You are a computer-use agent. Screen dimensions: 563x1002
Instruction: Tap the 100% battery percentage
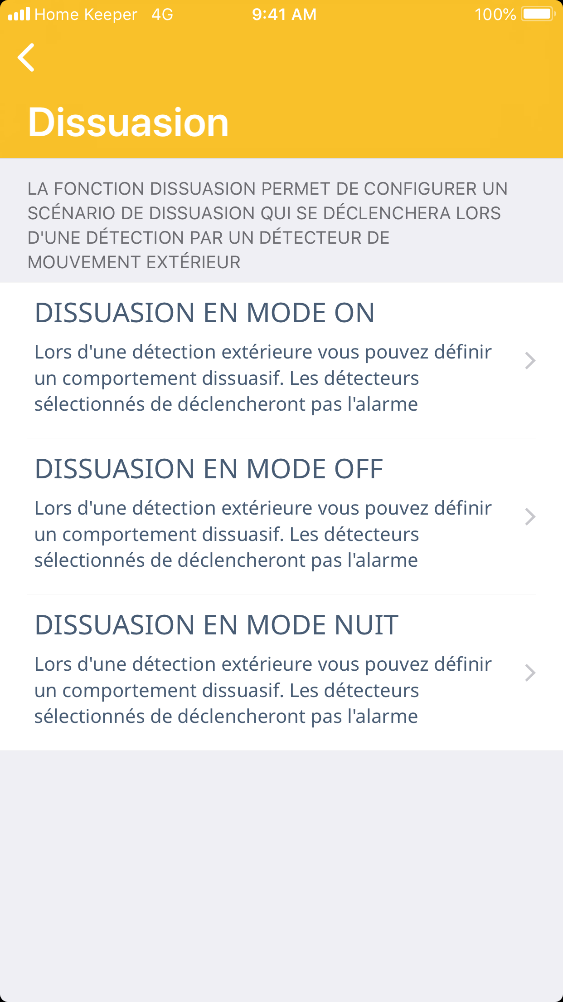click(495, 15)
